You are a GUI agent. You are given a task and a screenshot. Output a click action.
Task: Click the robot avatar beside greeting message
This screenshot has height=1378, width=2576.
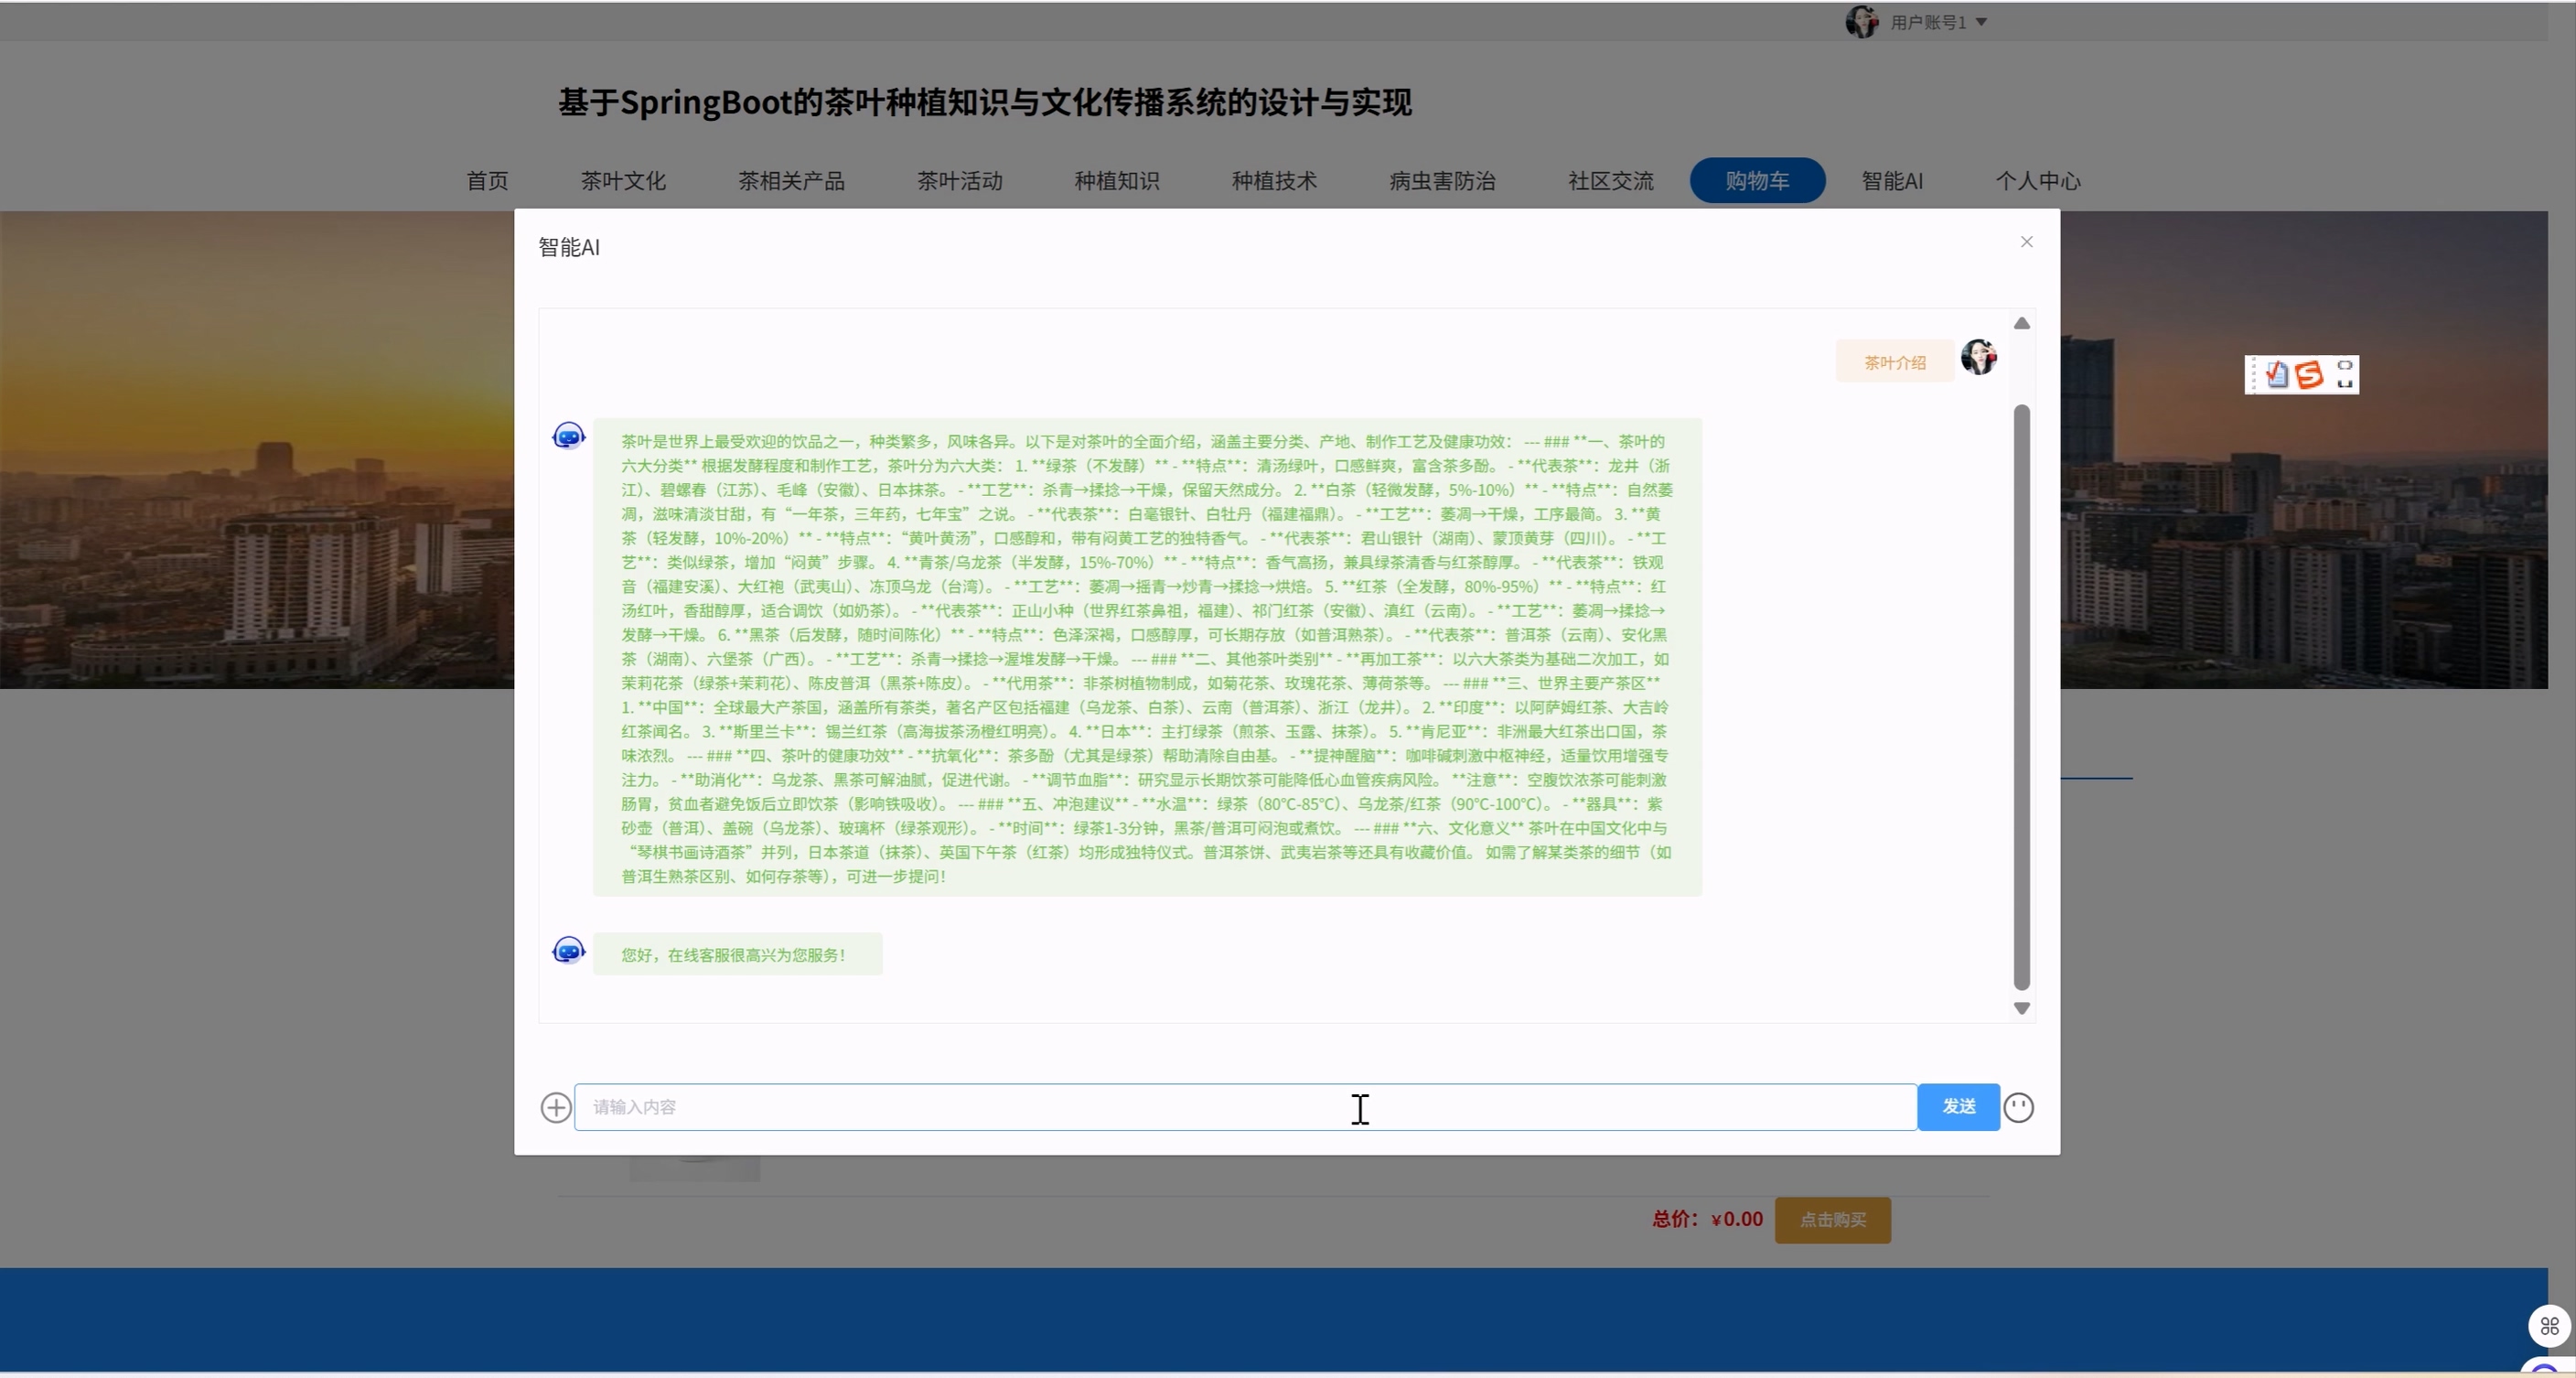pos(568,950)
